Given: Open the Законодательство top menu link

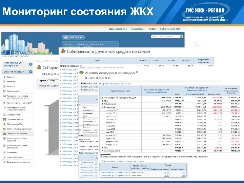Looking at the screenshot, I should 118,29.
